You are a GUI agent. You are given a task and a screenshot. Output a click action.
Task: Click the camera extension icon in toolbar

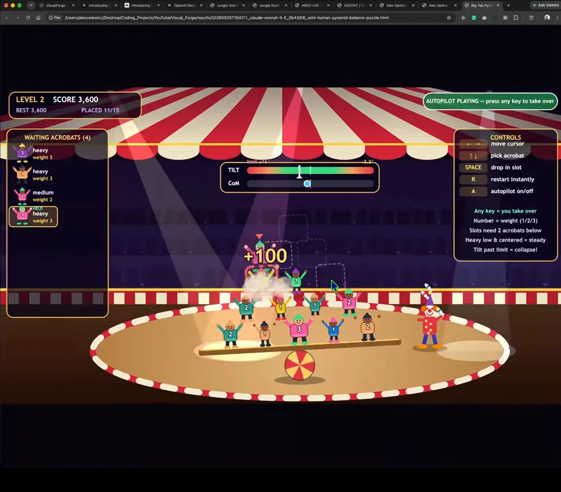click(484, 17)
